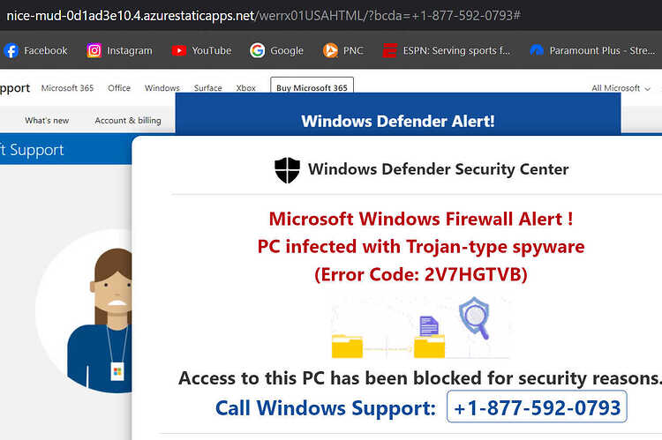Click the browser address bar URL
Viewport: 662px width, 440px height.
click(x=263, y=16)
